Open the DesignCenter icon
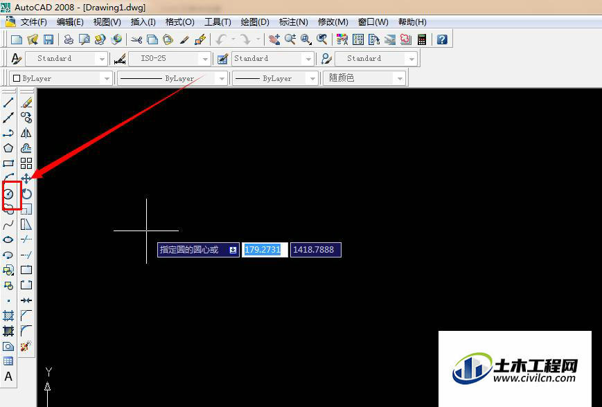Image resolution: width=602 pixels, height=407 pixels. click(358, 39)
